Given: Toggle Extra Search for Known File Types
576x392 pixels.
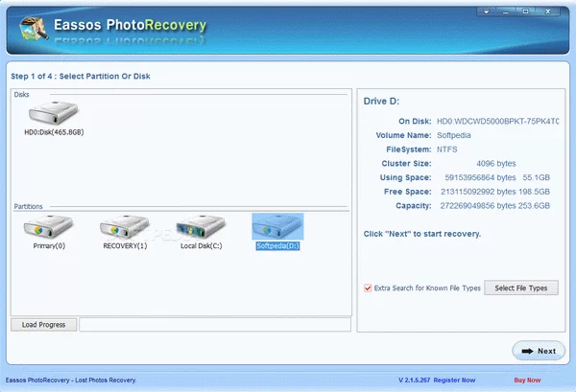Looking at the screenshot, I should pos(368,288).
